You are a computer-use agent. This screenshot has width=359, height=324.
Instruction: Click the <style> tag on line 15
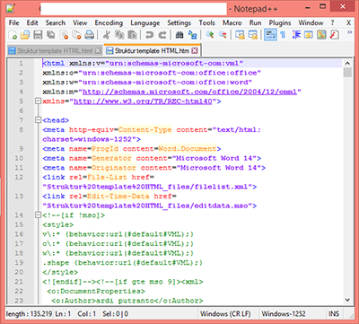pyautogui.click(x=58, y=224)
